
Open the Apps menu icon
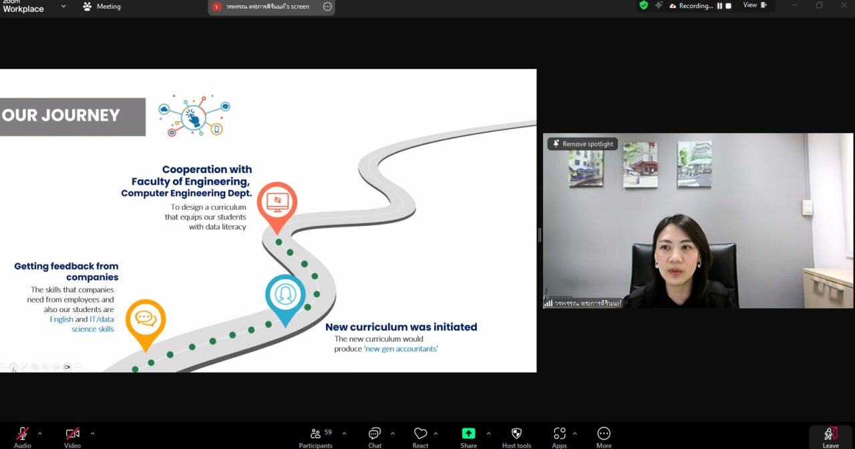[x=559, y=434]
